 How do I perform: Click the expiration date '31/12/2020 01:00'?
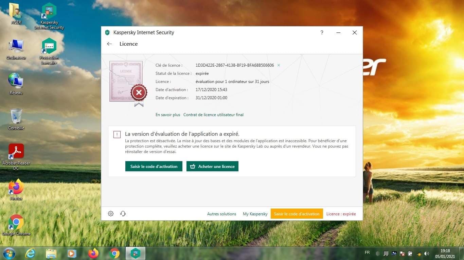[x=211, y=98]
